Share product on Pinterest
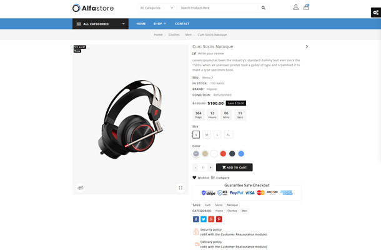The width and height of the screenshot is (381, 250). pyautogui.click(x=219, y=219)
